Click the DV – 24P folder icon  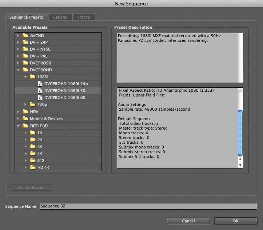pyautogui.click(x=25, y=42)
